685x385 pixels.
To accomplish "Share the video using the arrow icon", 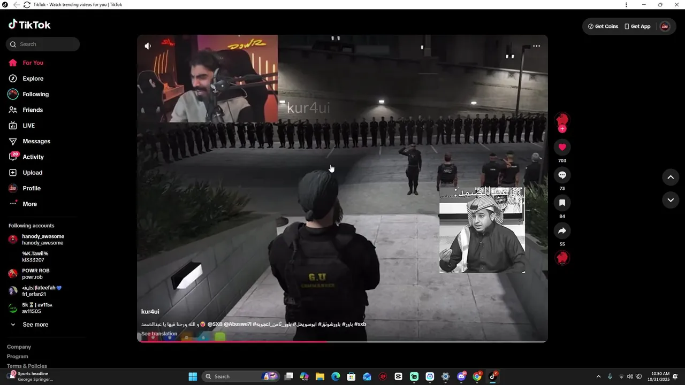I will (x=562, y=230).
